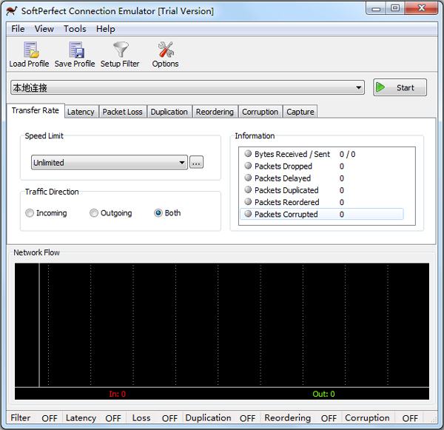Image resolution: width=444 pixels, height=430 pixels.
Task: Click the Save Profile toolbar icon
Action: [x=76, y=50]
